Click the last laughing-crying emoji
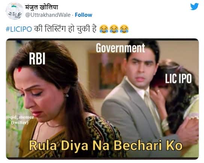204x163 pixels. (124, 29)
